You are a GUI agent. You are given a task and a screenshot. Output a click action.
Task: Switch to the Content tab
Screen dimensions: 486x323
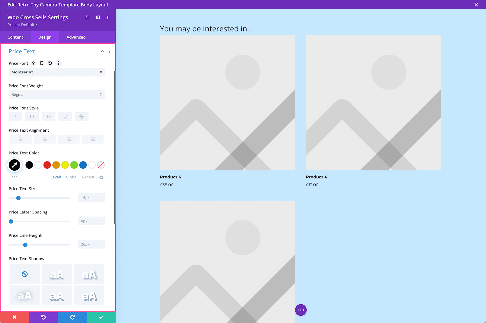(15, 37)
